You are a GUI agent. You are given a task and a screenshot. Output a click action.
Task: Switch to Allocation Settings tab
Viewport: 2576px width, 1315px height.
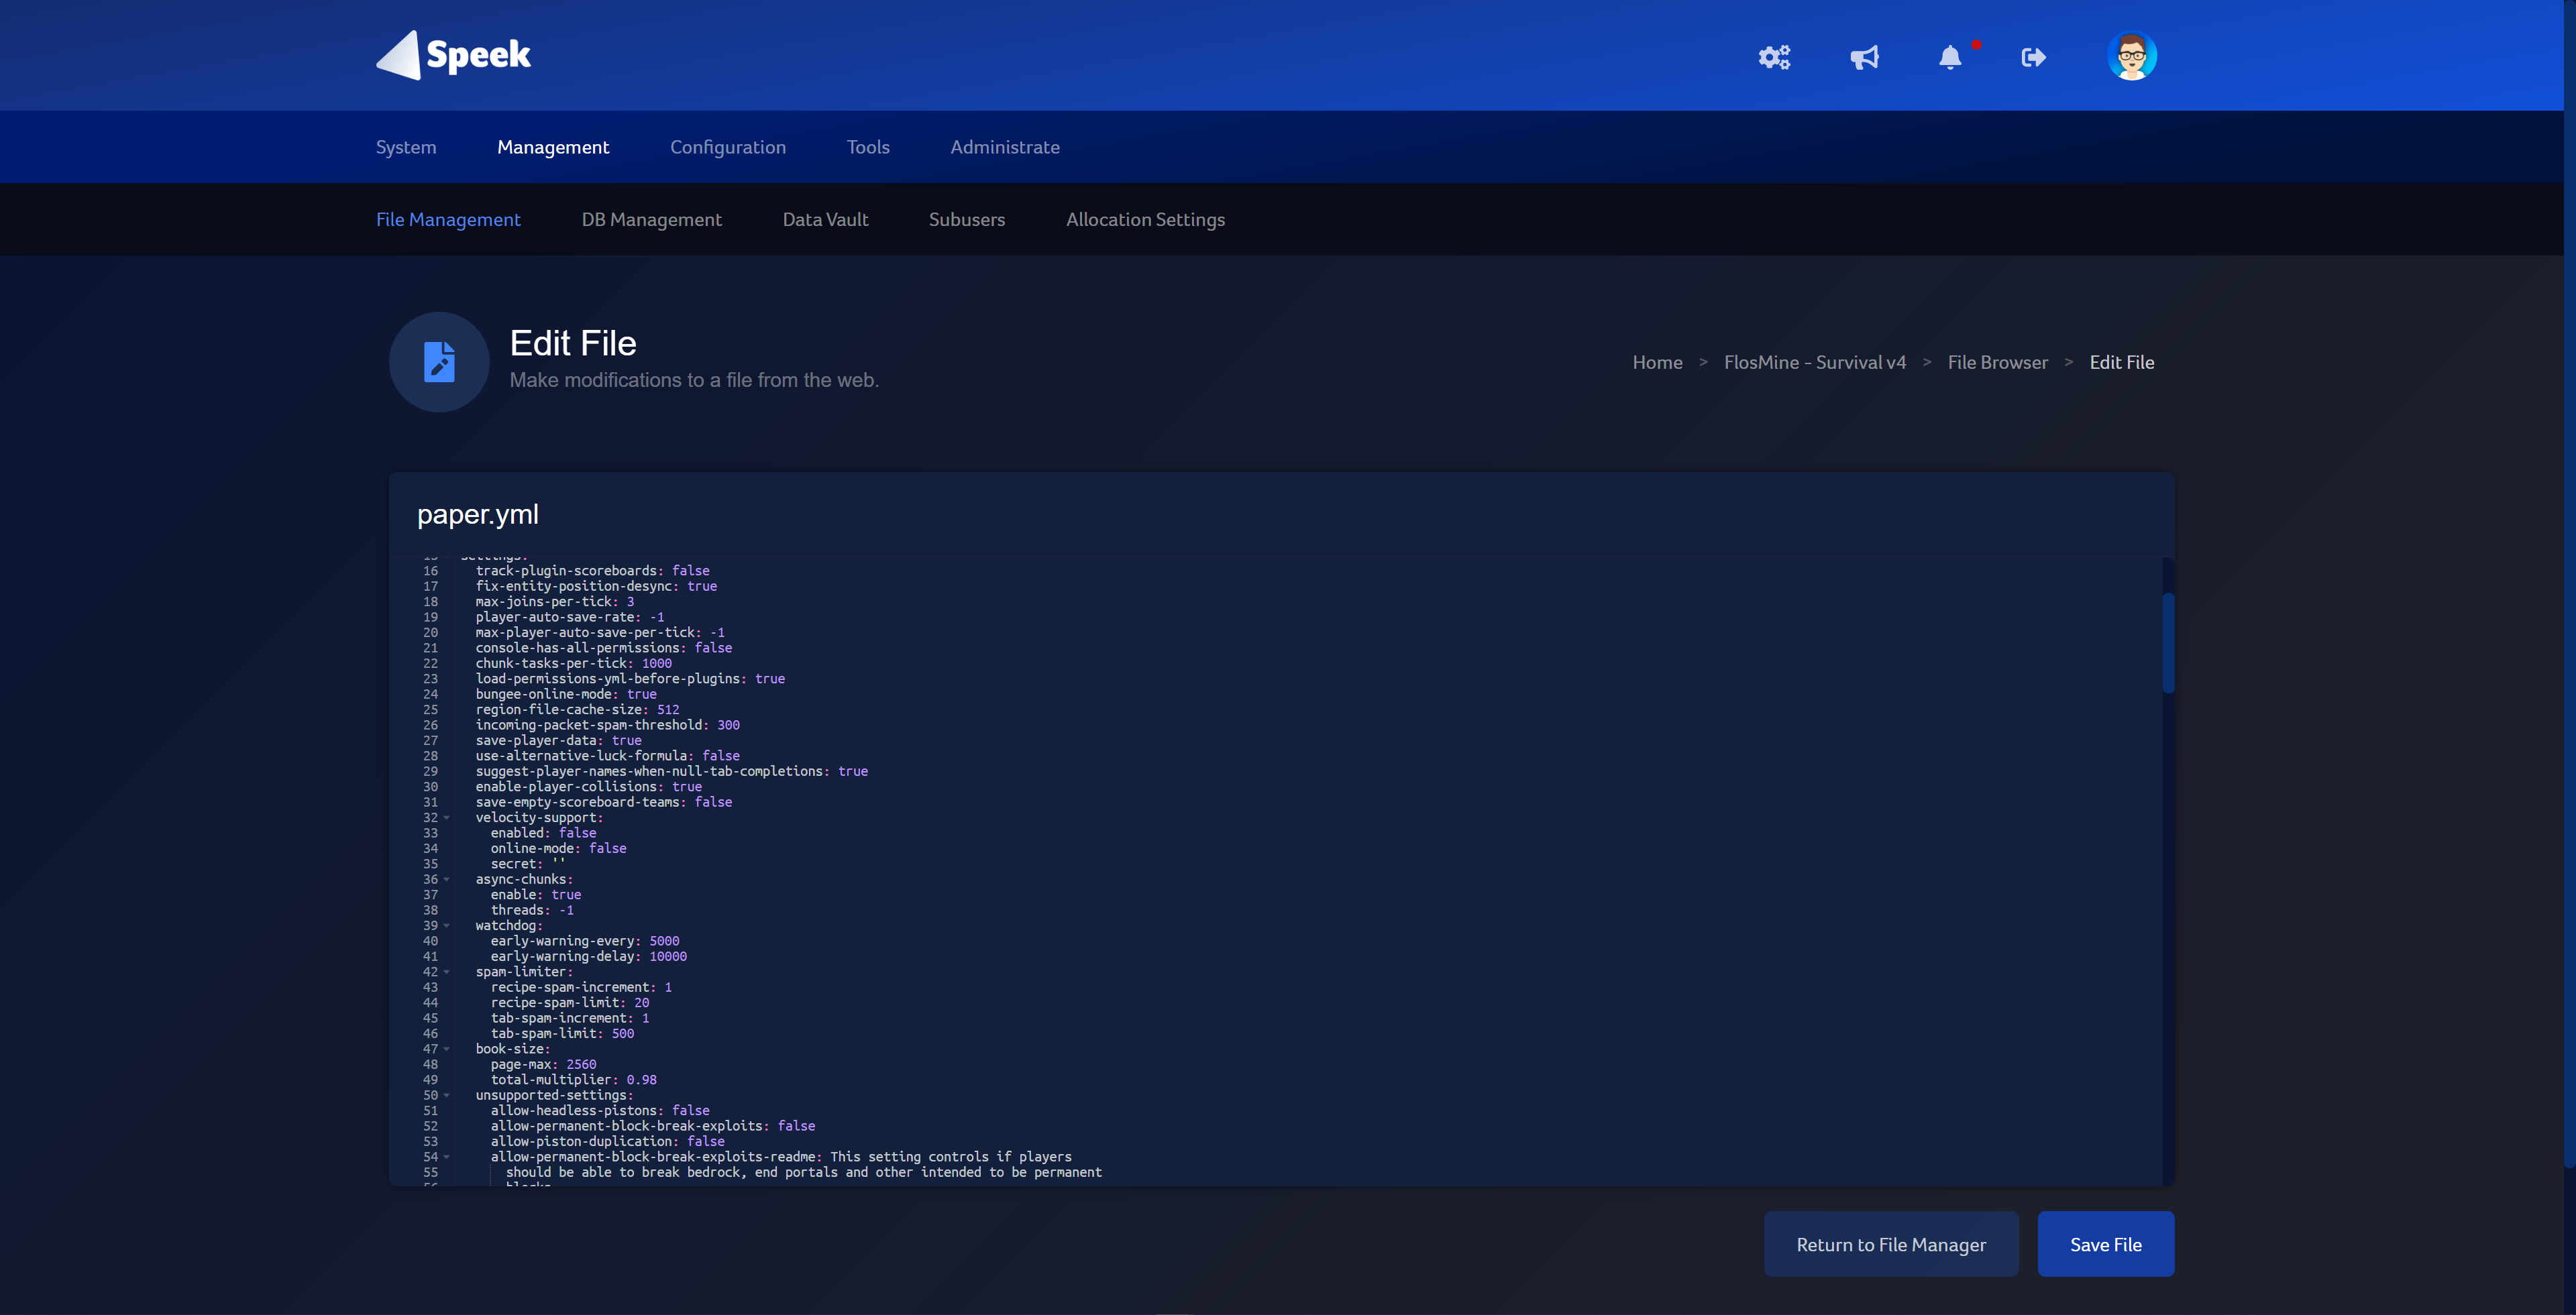(x=1145, y=219)
